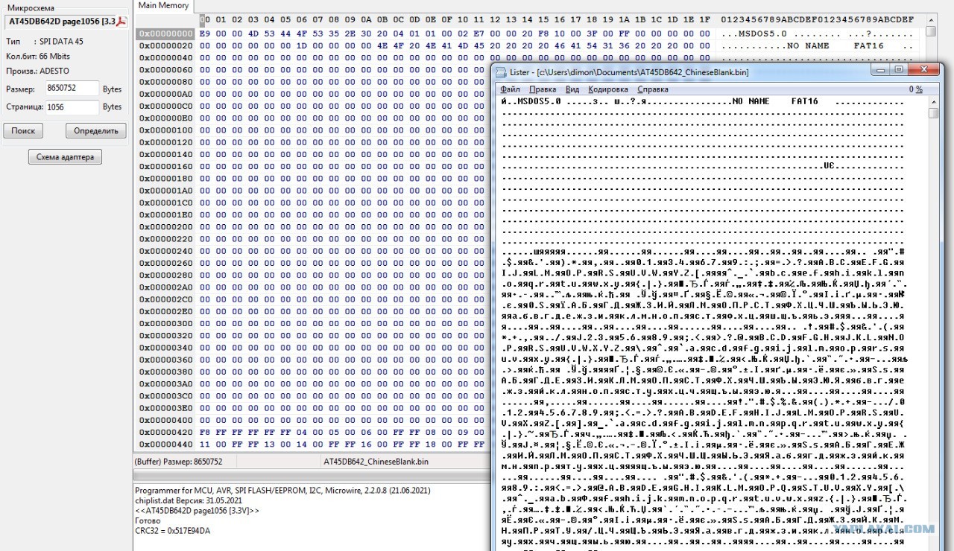
Task: Click byte E9 in the first row
Action: click(x=205, y=34)
